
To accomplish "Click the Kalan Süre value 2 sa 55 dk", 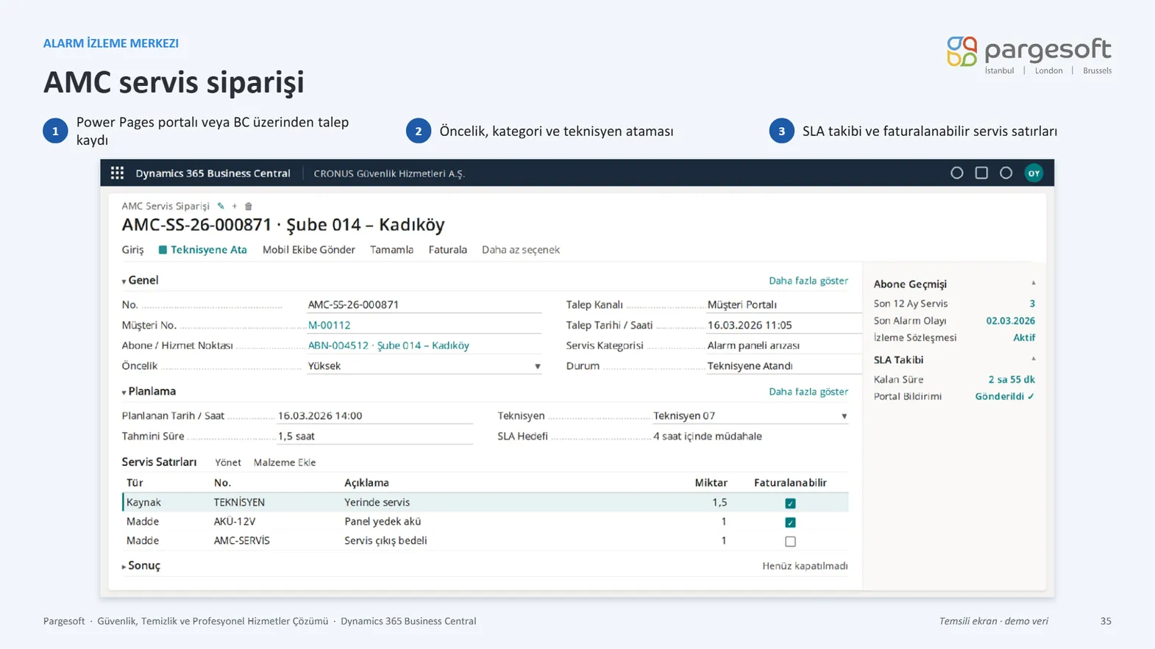I will (x=1012, y=380).
